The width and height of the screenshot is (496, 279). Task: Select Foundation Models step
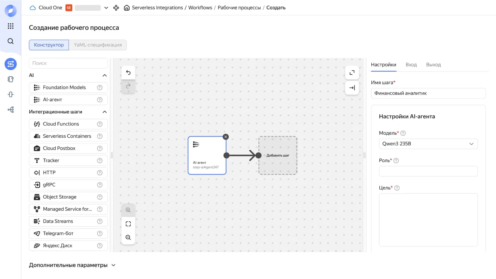(68, 87)
